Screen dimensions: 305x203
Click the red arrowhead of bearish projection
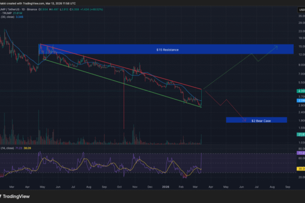pos(245,121)
